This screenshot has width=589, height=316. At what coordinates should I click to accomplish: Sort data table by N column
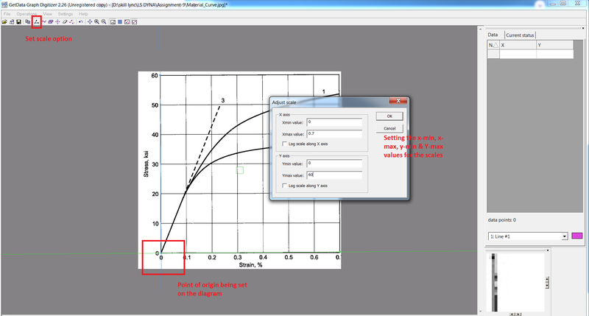pyautogui.click(x=493, y=45)
